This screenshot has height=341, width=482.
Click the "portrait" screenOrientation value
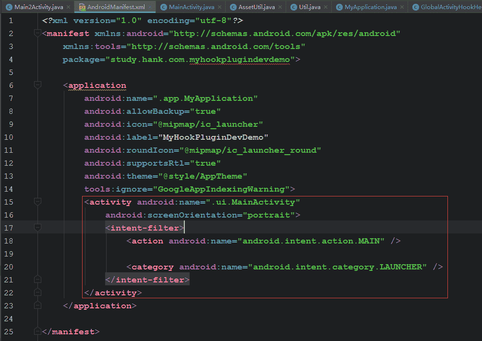pyautogui.click(x=269, y=215)
